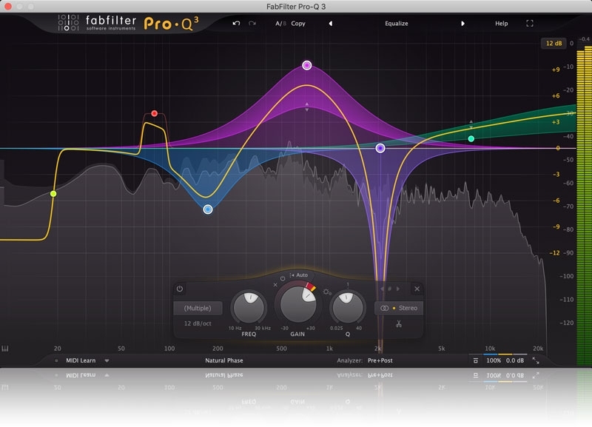Screen dimensions: 592x427
Task: Click the FREQ knob
Action: (249, 307)
